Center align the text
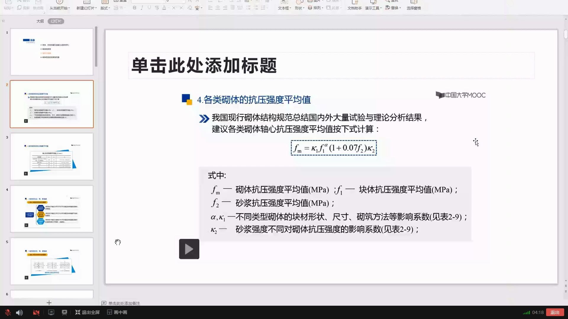The height and width of the screenshot is (319, 568). 217,8
